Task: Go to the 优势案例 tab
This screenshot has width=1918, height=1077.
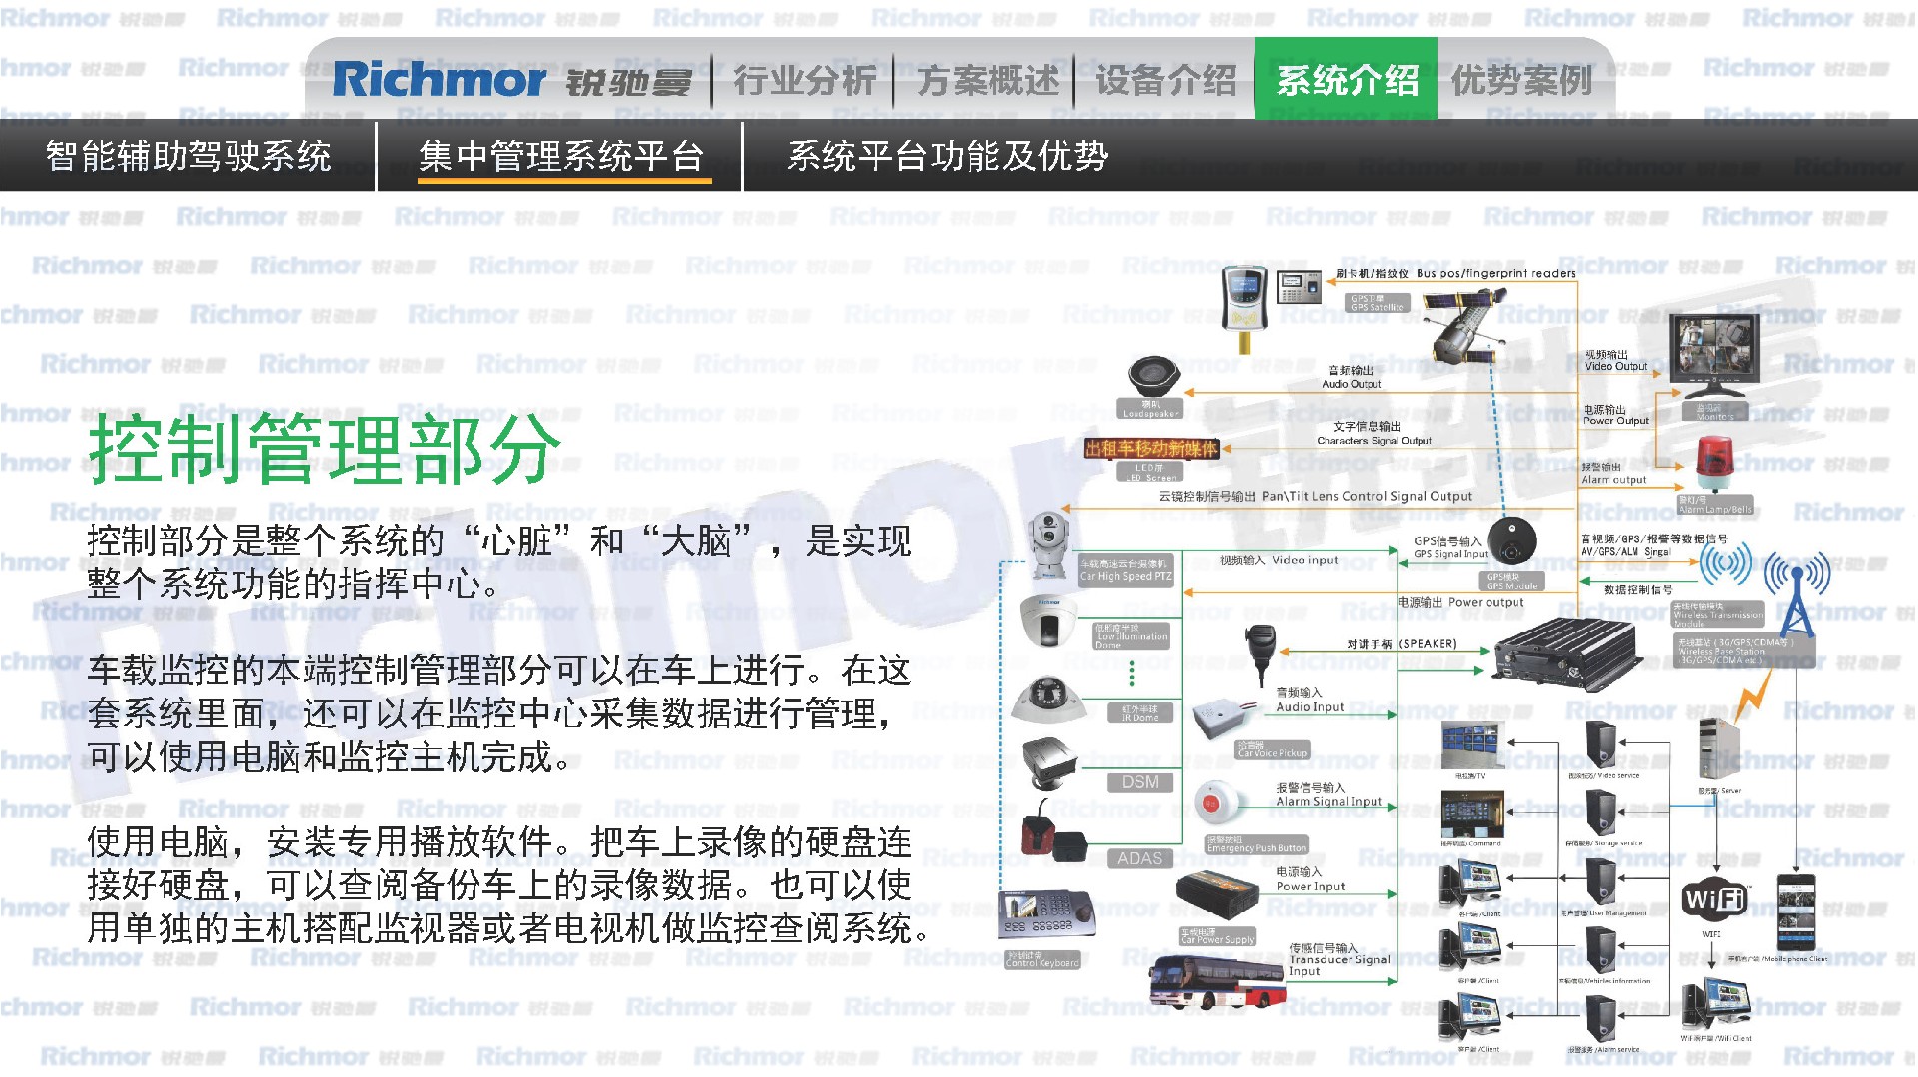Action: click(1521, 80)
